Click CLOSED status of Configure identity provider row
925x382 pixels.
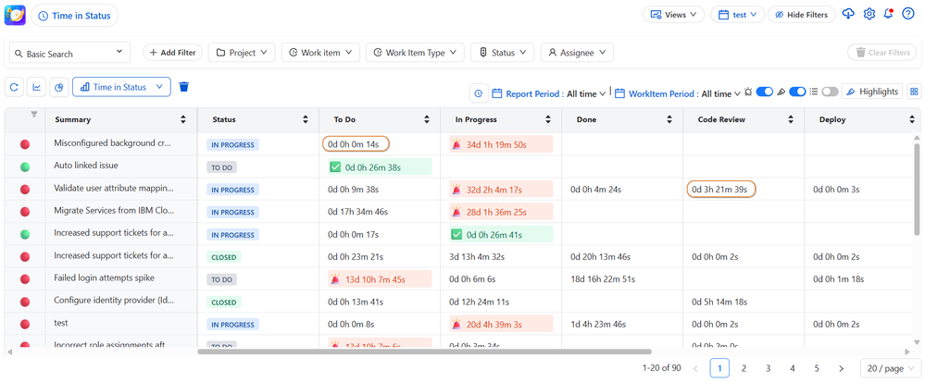pos(223,302)
